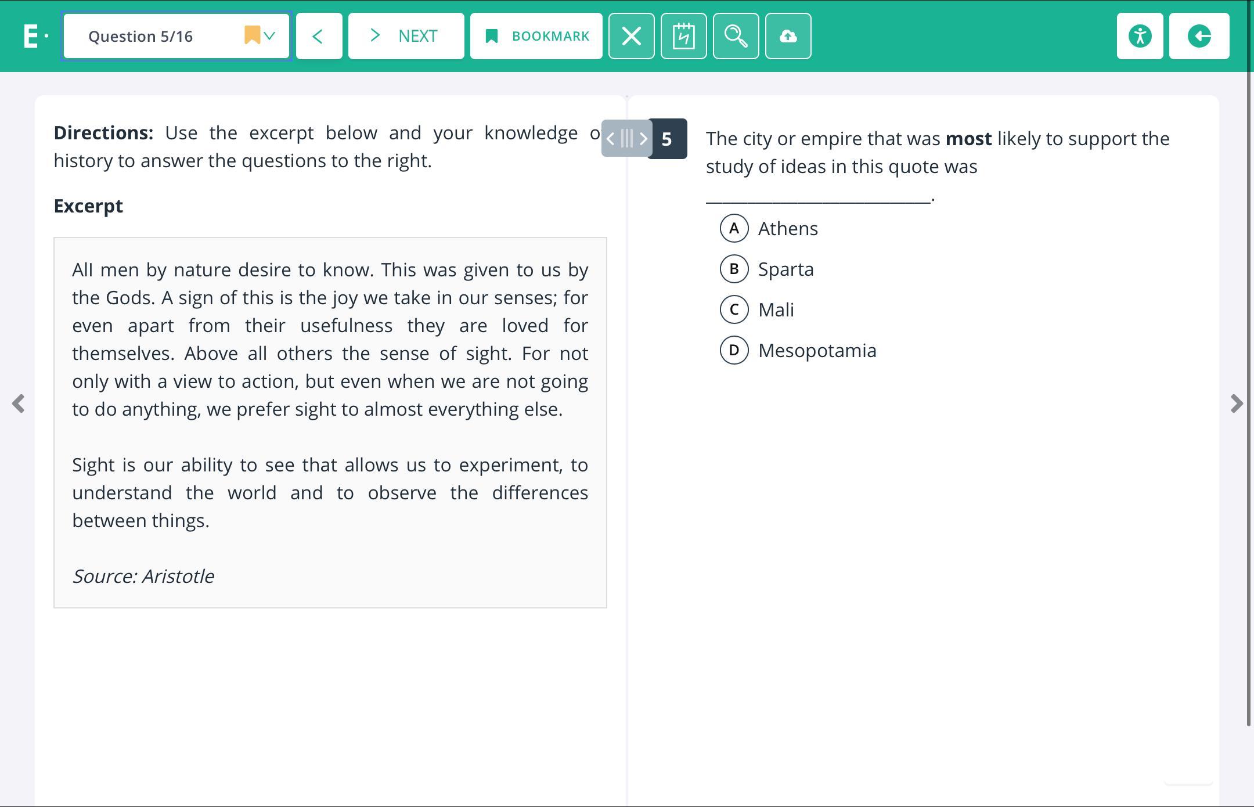Open the Question 5/16 dropdown
The width and height of the screenshot is (1254, 807).
176,36
